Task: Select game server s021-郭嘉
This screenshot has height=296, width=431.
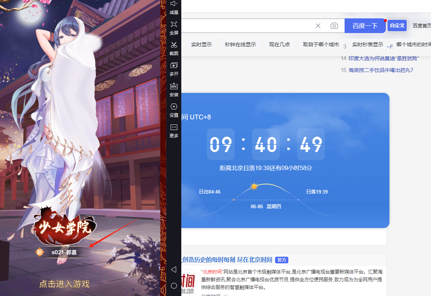Action: (64, 252)
